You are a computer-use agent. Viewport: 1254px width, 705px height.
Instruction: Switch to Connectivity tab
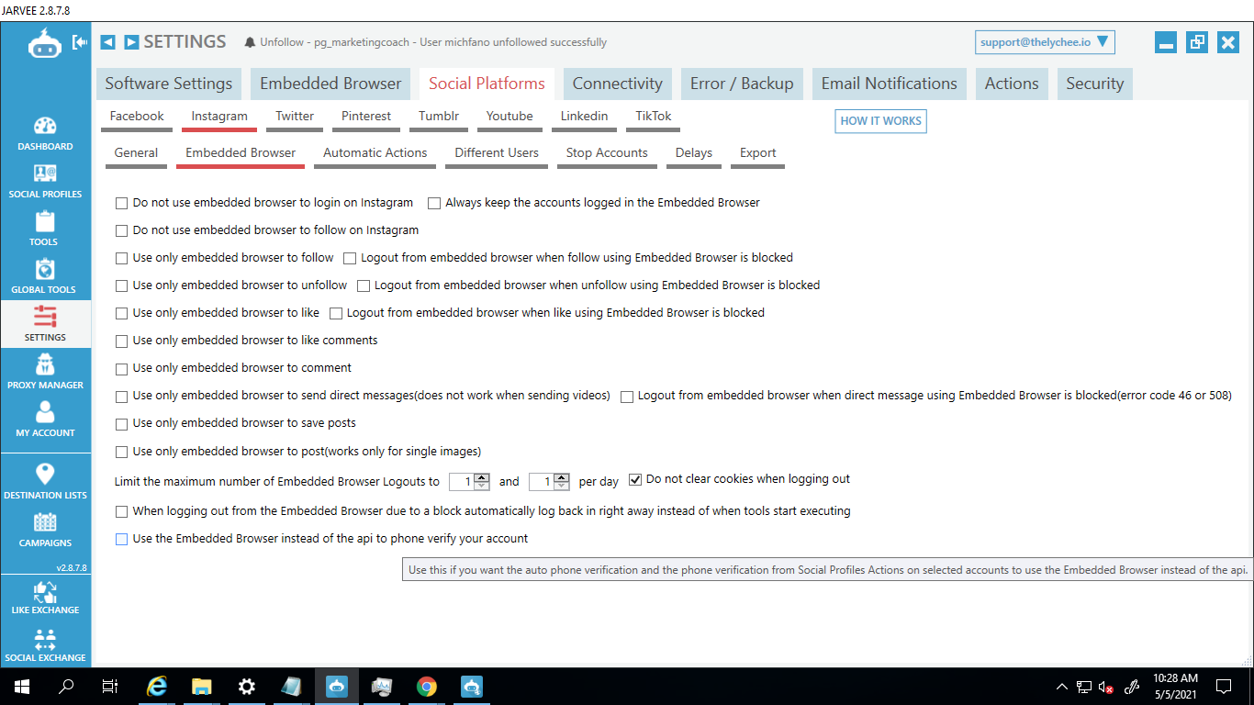point(617,84)
